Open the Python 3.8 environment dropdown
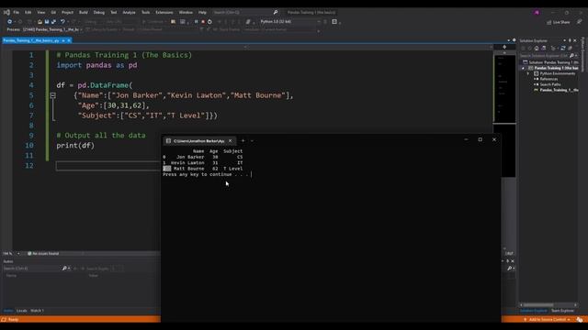Screen dimensions: 588x330 (290, 22)
